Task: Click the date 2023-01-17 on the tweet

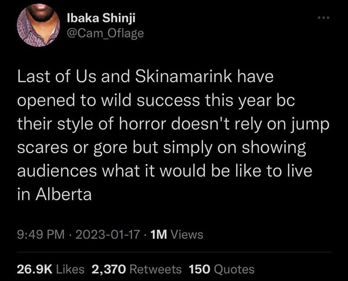Action: (x=106, y=234)
